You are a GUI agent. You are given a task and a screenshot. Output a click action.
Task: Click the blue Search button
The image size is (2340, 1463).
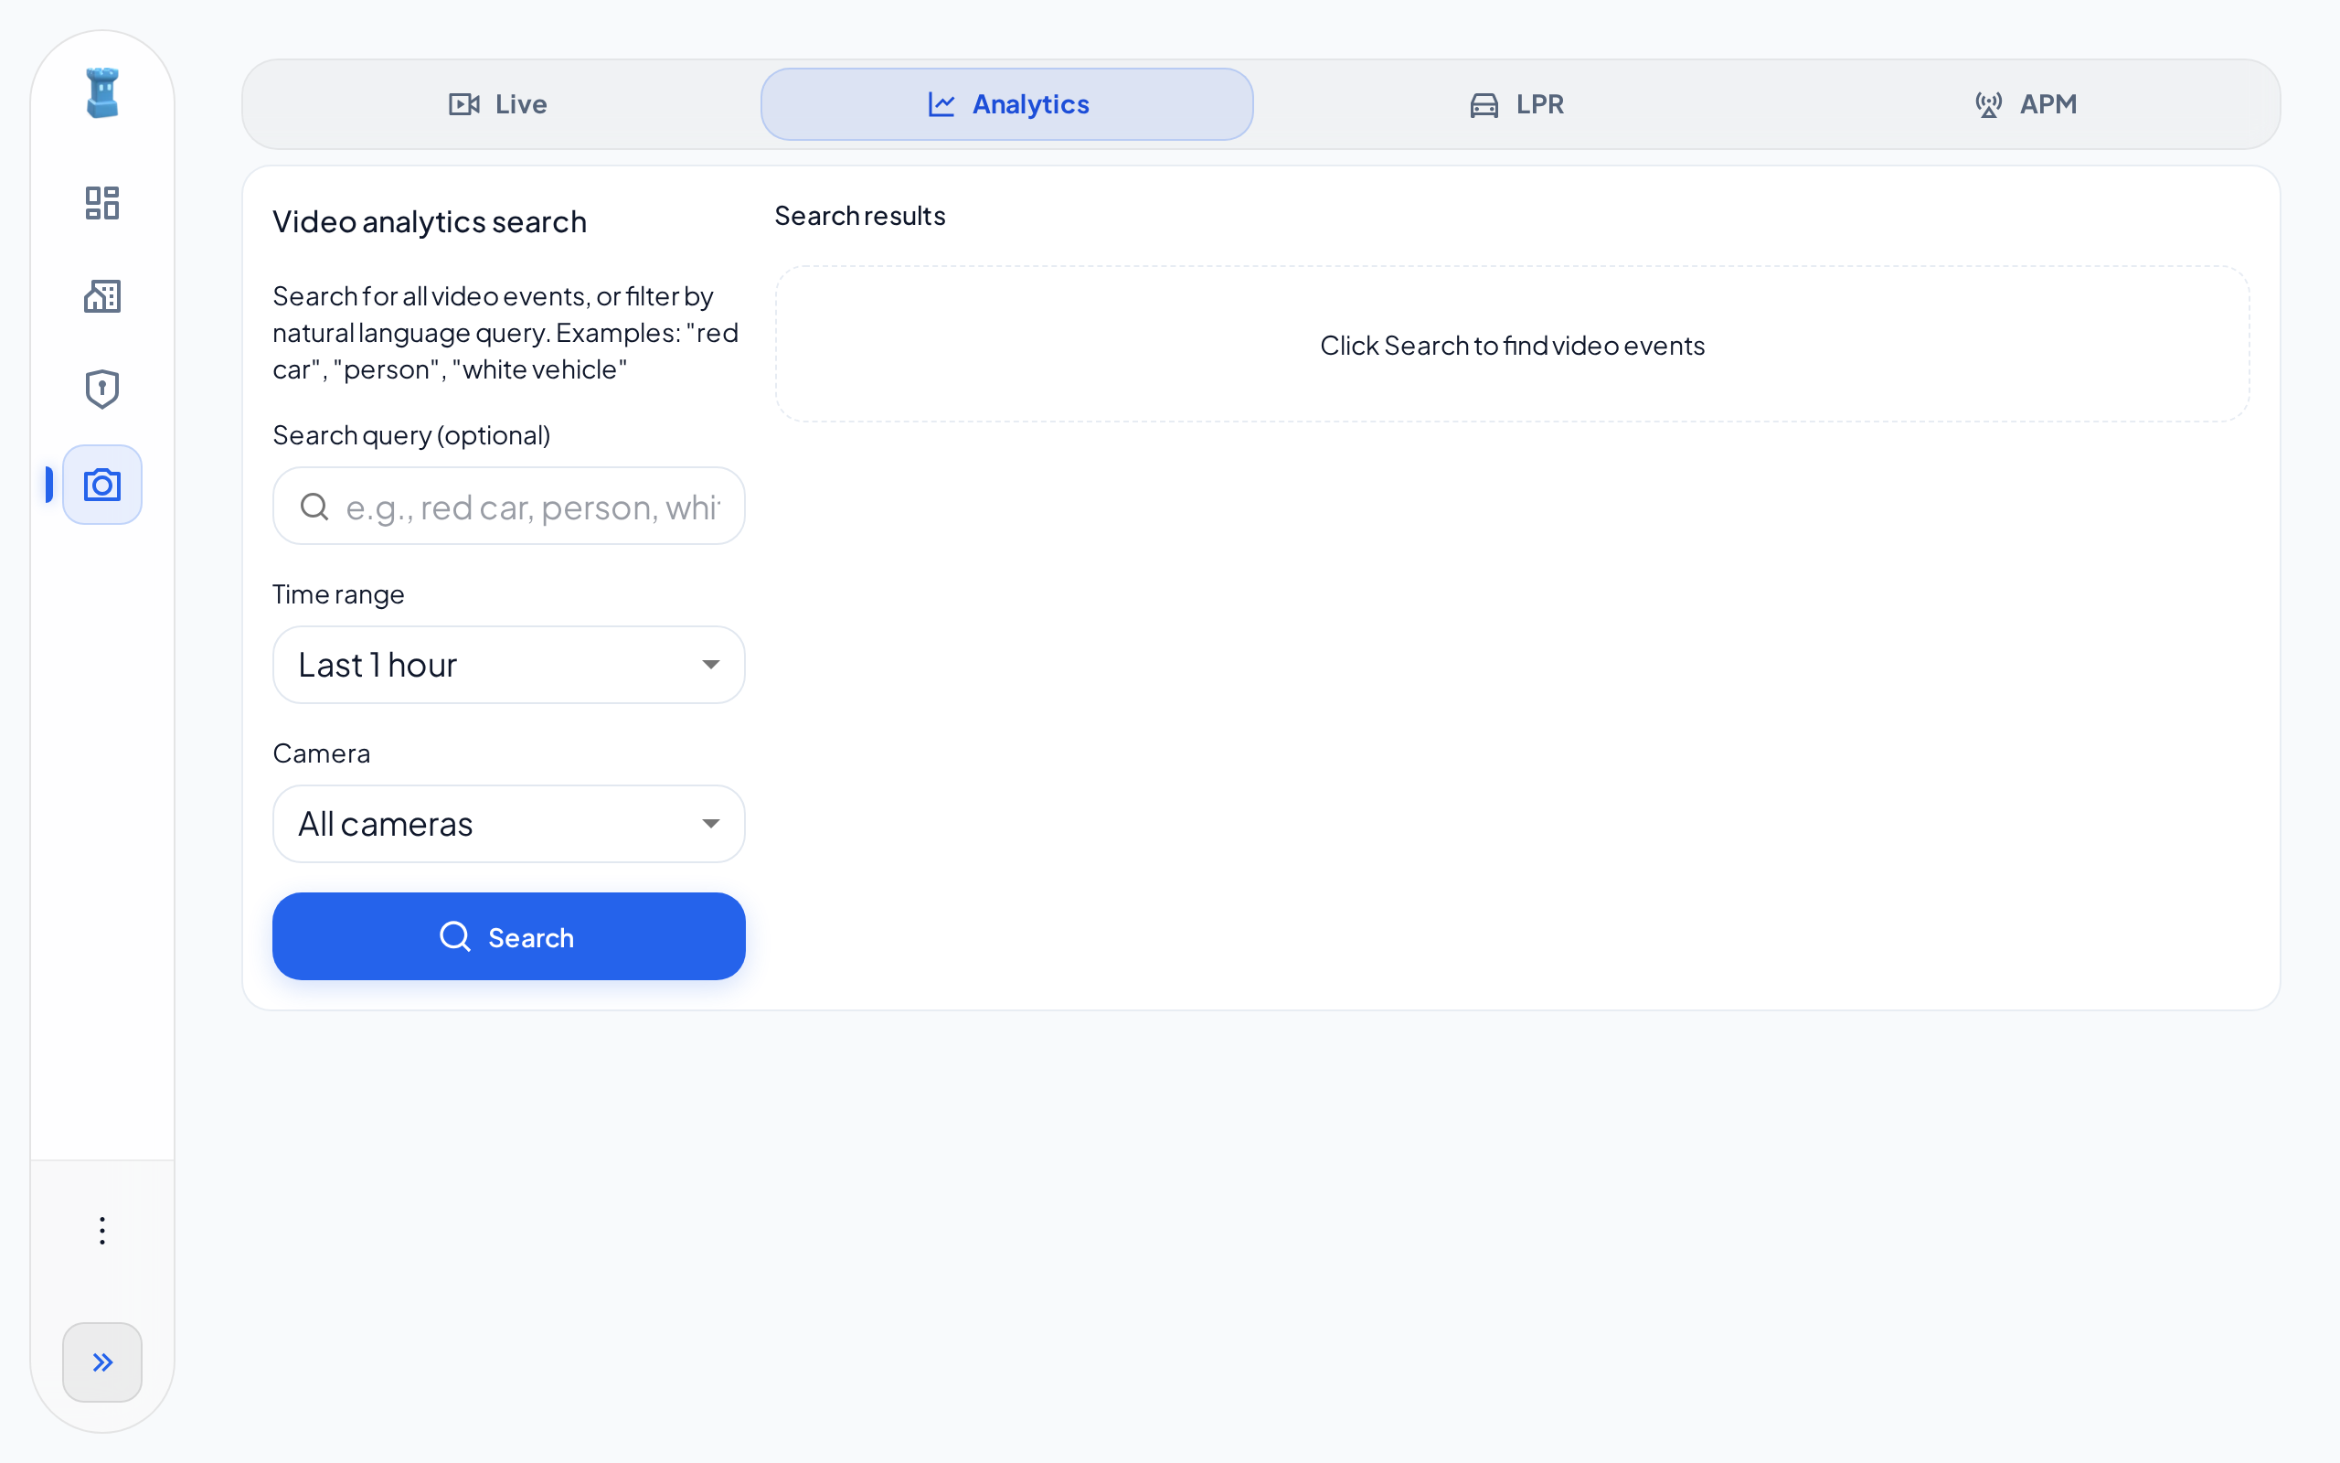click(508, 936)
